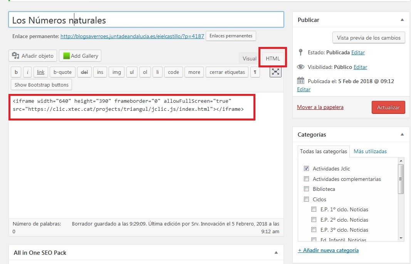
Task: Click Mover a la papelera link
Action: [320, 107]
